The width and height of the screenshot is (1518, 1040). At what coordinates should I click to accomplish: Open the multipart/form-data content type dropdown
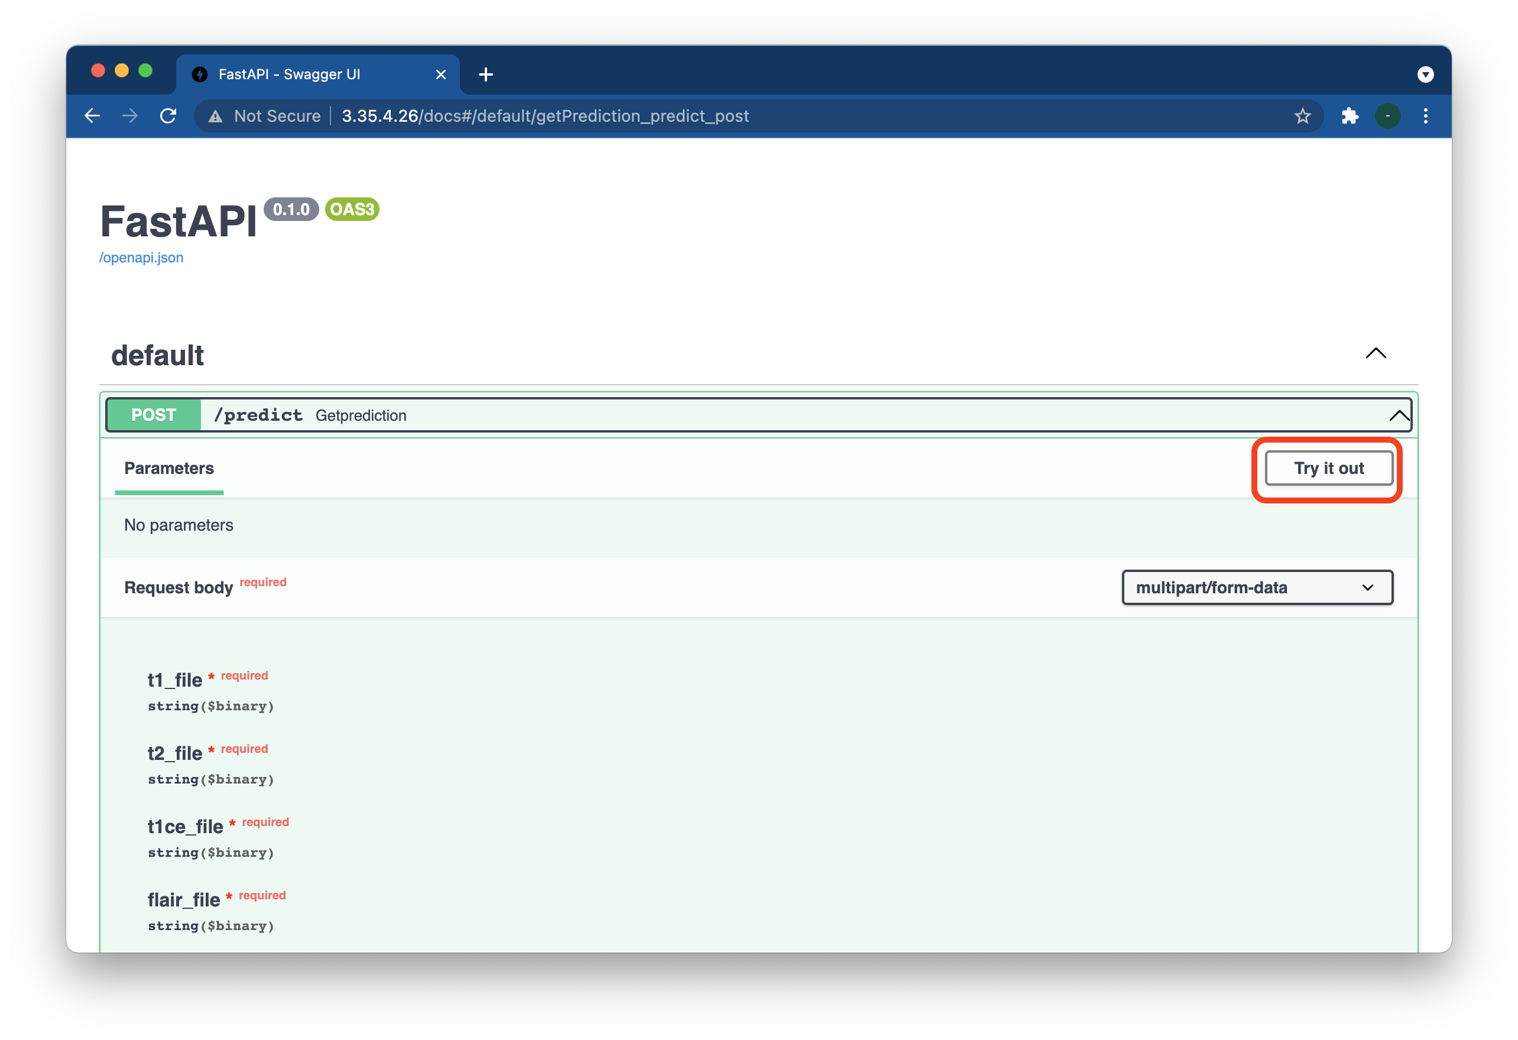1257,587
